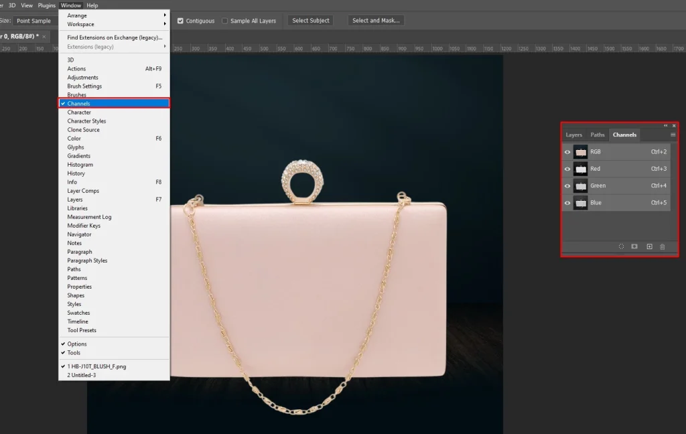Screen dimensions: 686x434
Task: Select the Red channel thumbnail
Action: [580, 169]
